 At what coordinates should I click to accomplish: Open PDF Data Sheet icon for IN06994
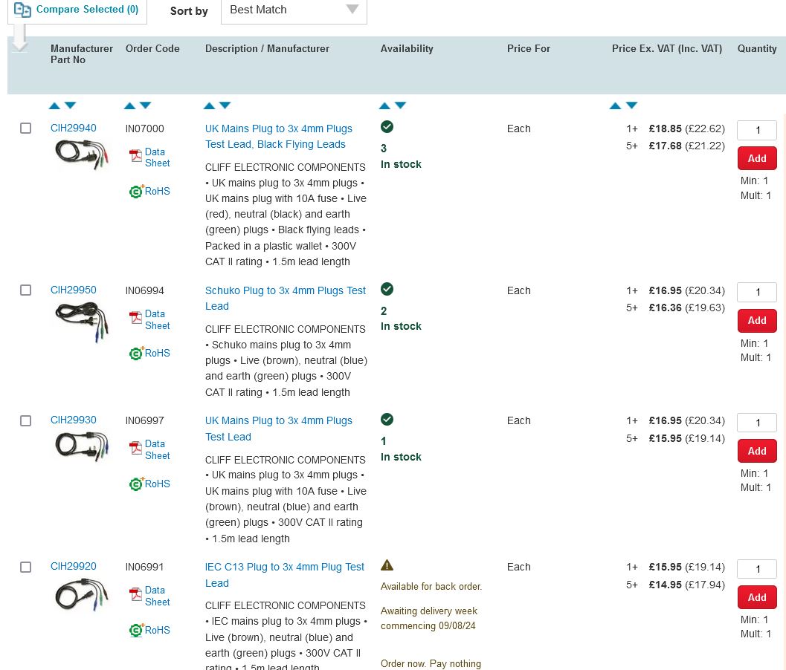click(136, 317)
